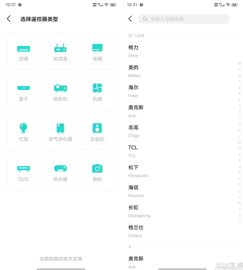Jump to letter Z in alphabet index
Screen dimensions: 243x270
[240, 221]
